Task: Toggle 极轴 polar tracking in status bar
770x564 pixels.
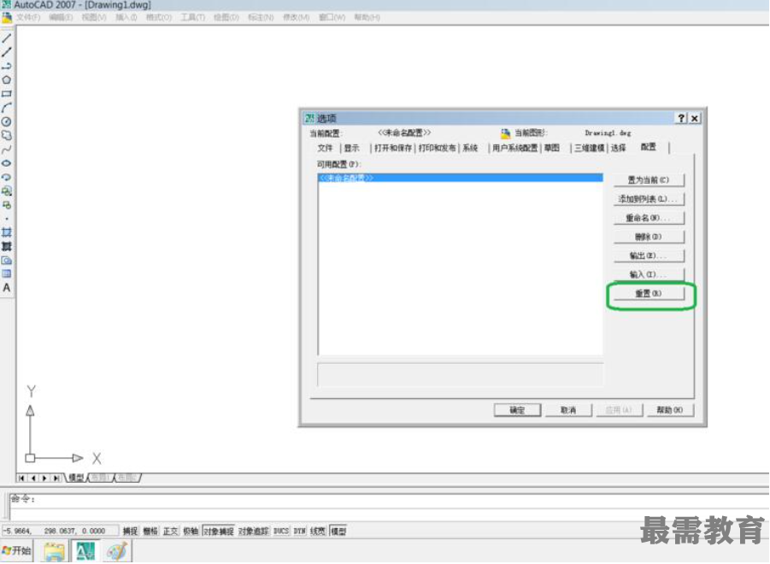Action: [191, 532]
